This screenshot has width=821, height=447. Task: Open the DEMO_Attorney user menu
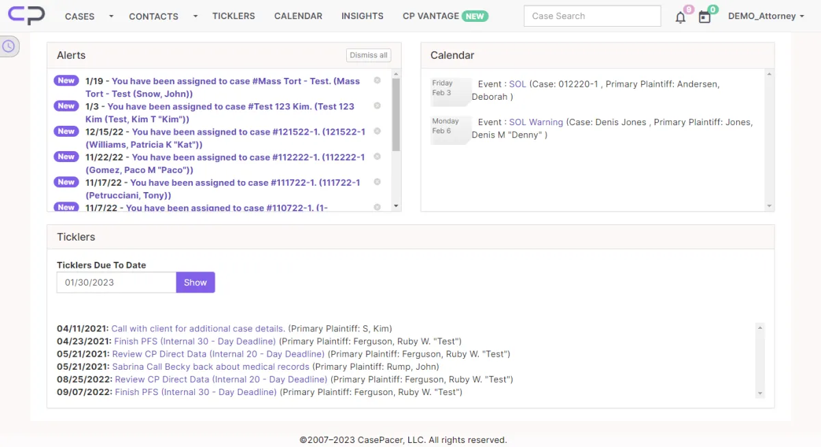766,16
